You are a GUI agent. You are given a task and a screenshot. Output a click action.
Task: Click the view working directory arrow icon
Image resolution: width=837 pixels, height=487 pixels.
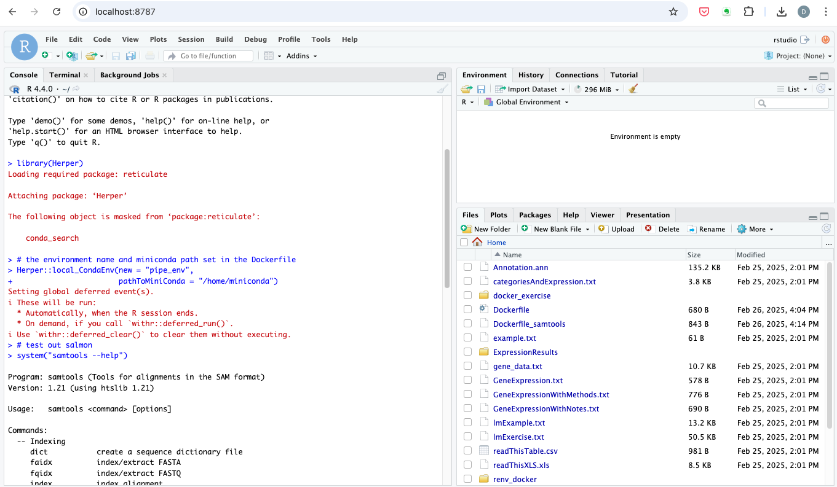77,89
